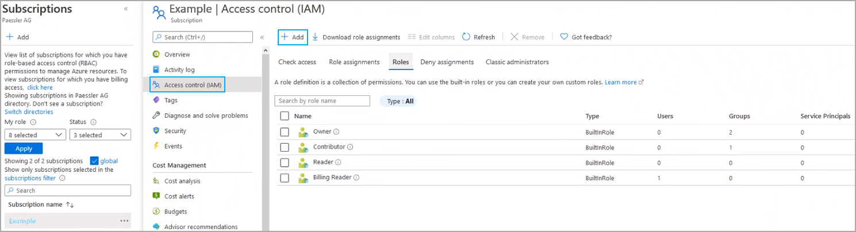Expand the My role dropdown
856x232 pixels.
pos(35,135)
